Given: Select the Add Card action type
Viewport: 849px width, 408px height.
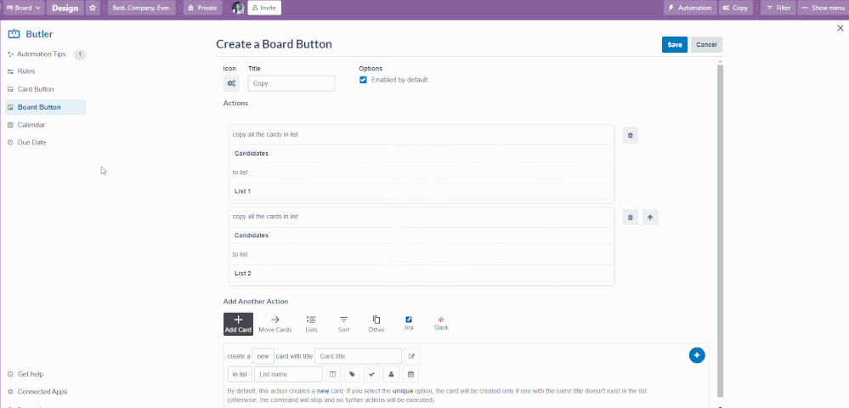Looking at the screenshot, I should (x=238, y=324).
